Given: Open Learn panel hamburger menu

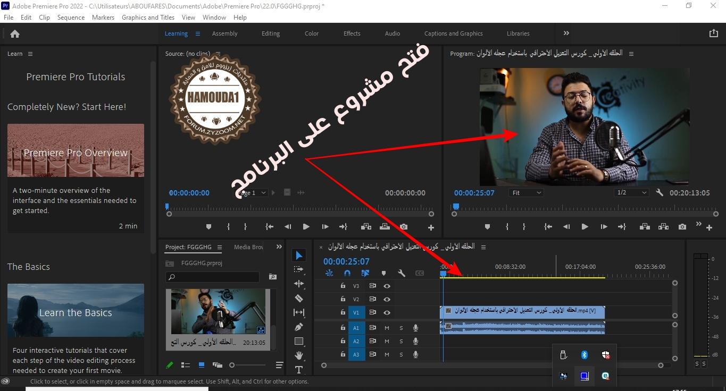Looking at the screenshot, I should coord(30,54).
